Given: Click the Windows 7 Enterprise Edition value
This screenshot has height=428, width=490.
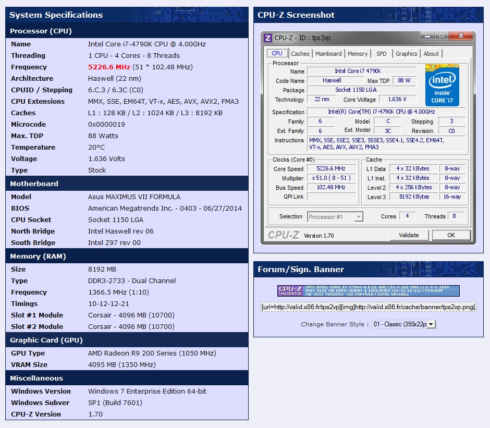Looking at the screenshot, I should click(x=147, y=391).
